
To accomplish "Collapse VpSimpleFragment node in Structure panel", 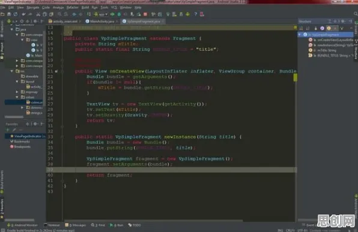I will pos(300,35).
